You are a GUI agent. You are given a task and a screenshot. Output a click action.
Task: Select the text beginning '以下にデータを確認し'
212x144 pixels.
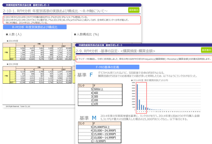[x=143, y=59]
